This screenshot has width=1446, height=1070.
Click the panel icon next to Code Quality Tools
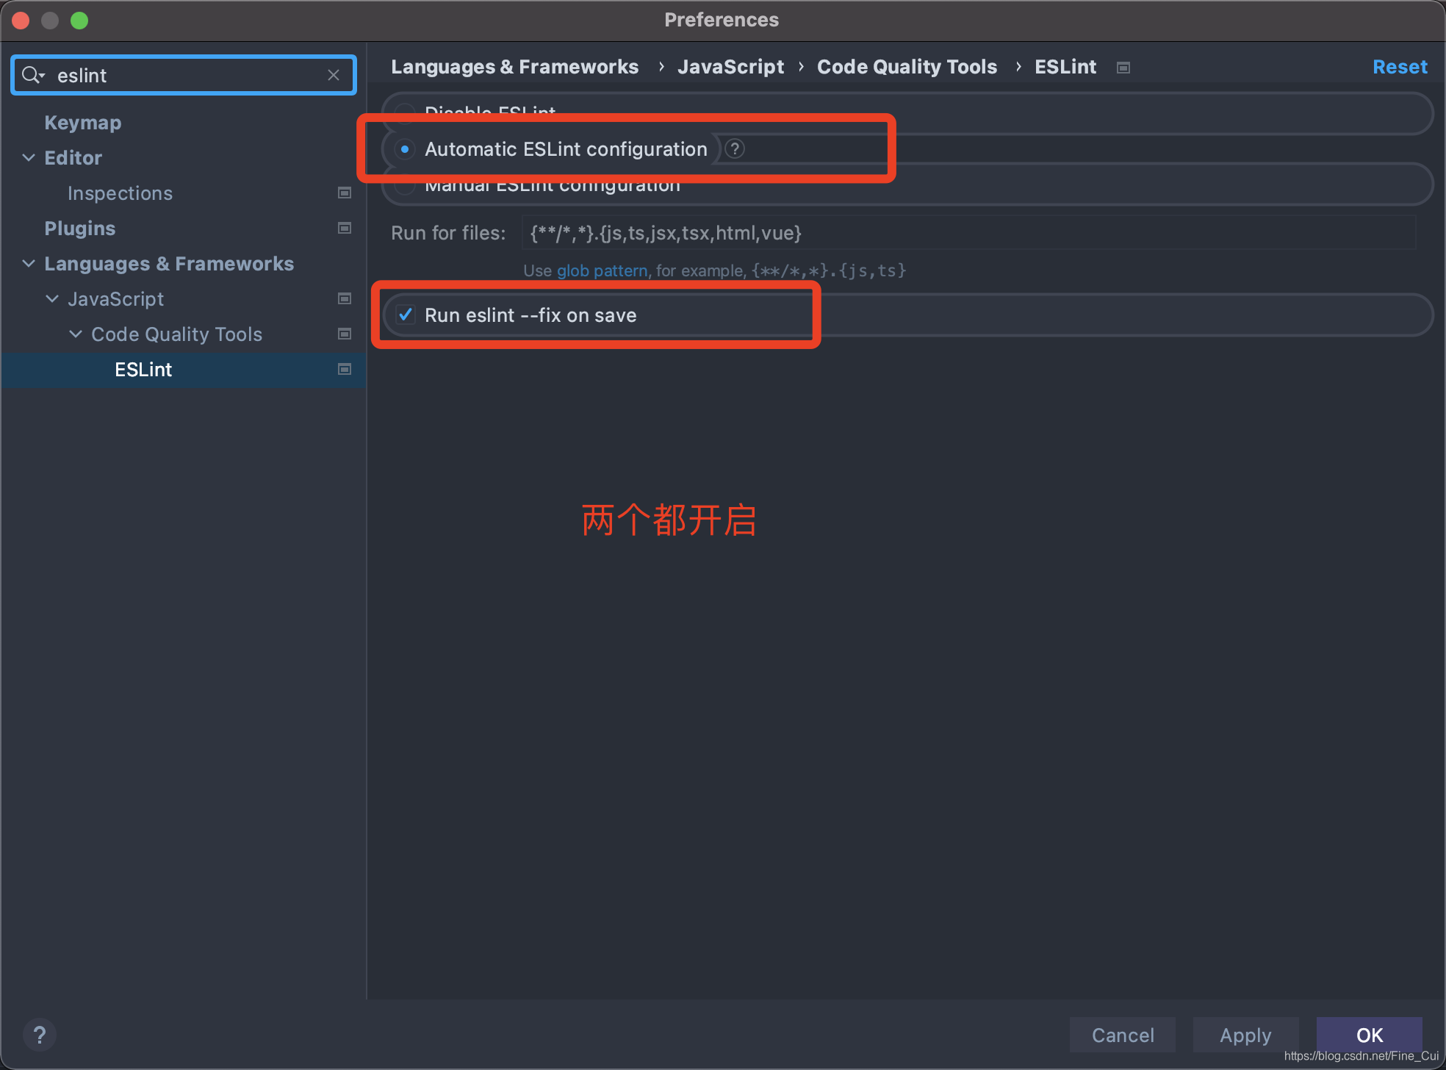pos(344,334)
